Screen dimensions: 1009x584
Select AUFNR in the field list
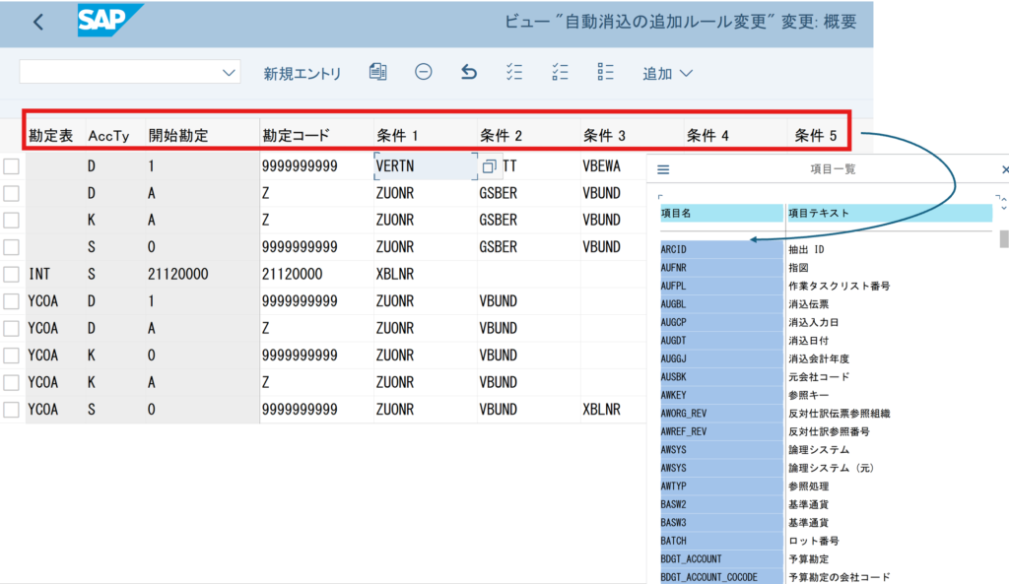click(721, 268)
